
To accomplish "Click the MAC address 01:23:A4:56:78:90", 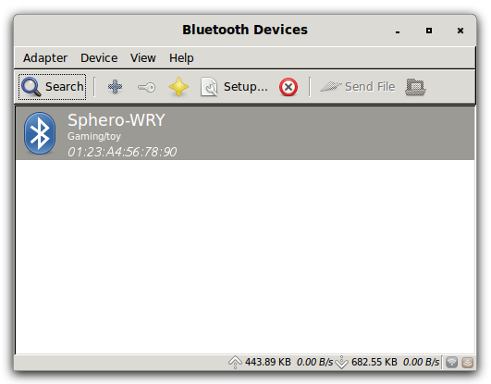I will [x=122, y=152].
